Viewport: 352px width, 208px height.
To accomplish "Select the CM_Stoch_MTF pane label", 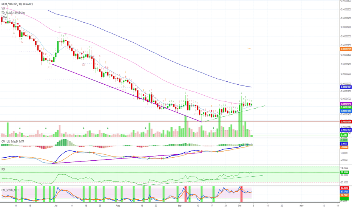I will click(x=10, y=190).
